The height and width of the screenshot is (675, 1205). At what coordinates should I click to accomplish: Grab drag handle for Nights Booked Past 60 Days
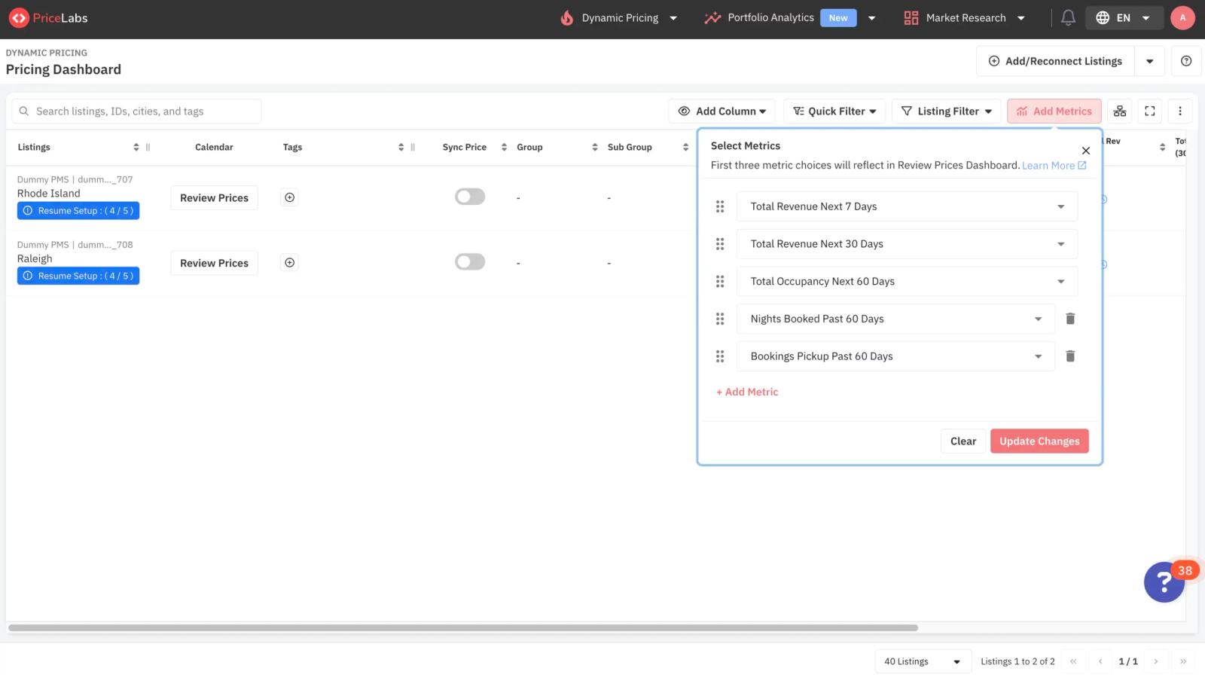[720, 319]
